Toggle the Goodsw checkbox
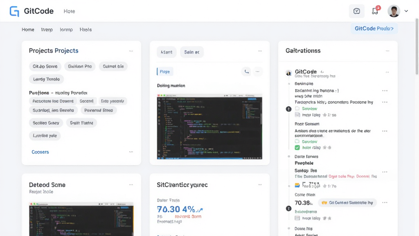419x236 pixels. 297,141
